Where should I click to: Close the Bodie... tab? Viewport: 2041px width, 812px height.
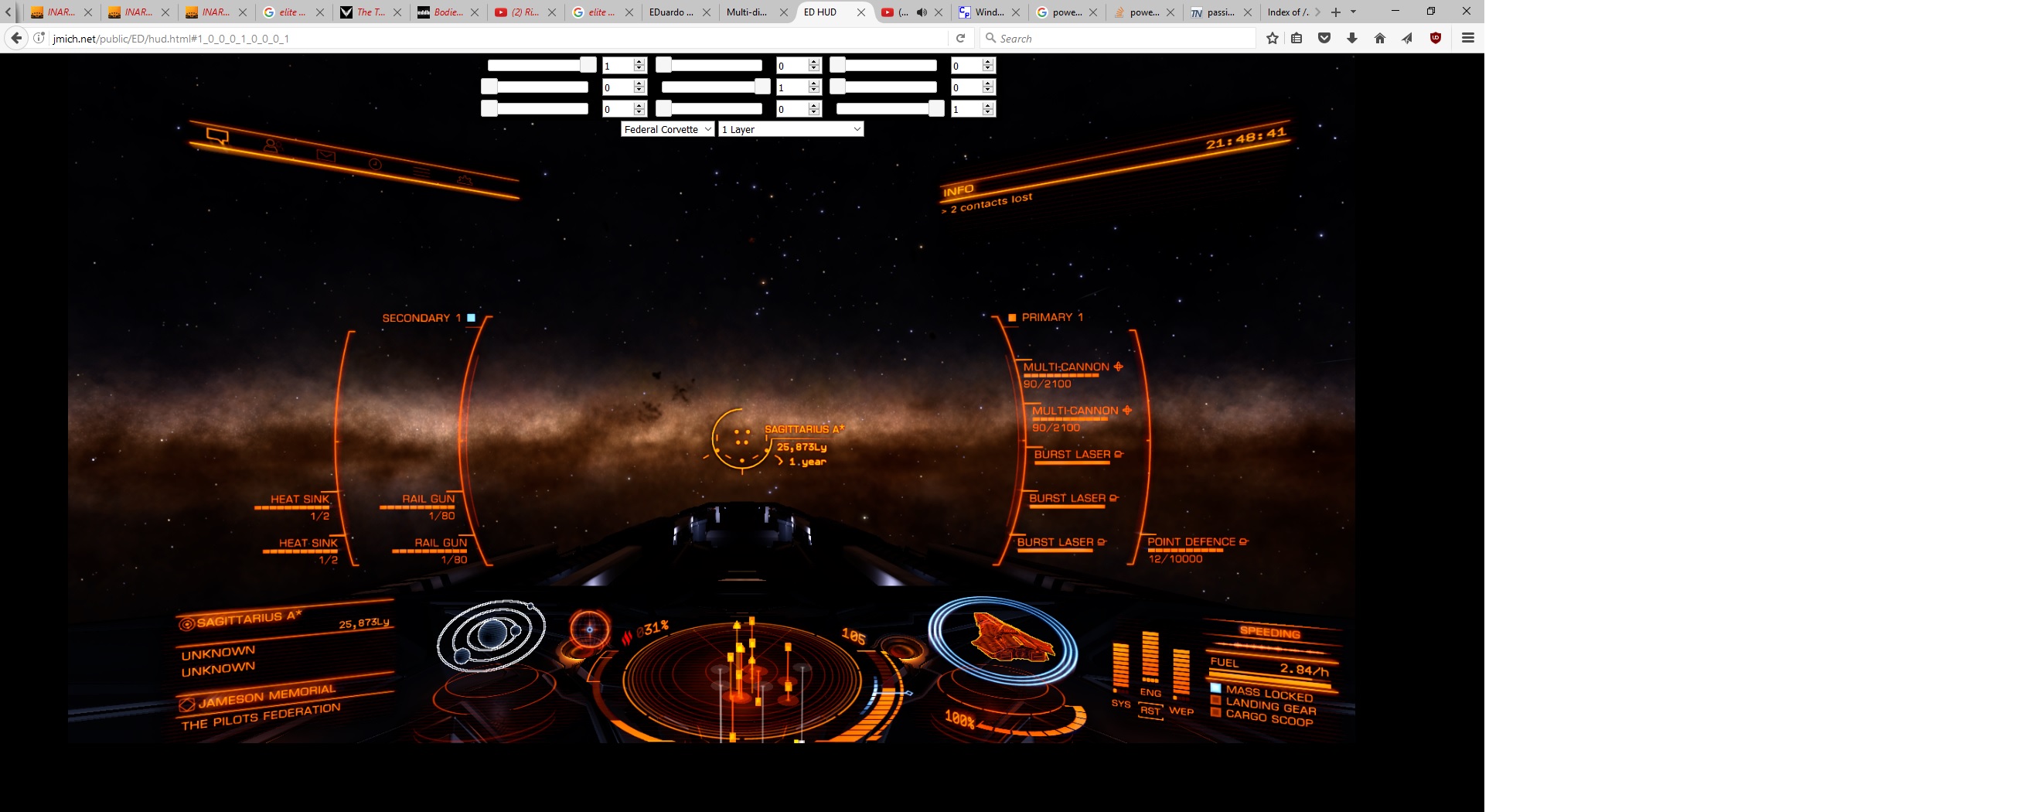click(x=475, y=12)
